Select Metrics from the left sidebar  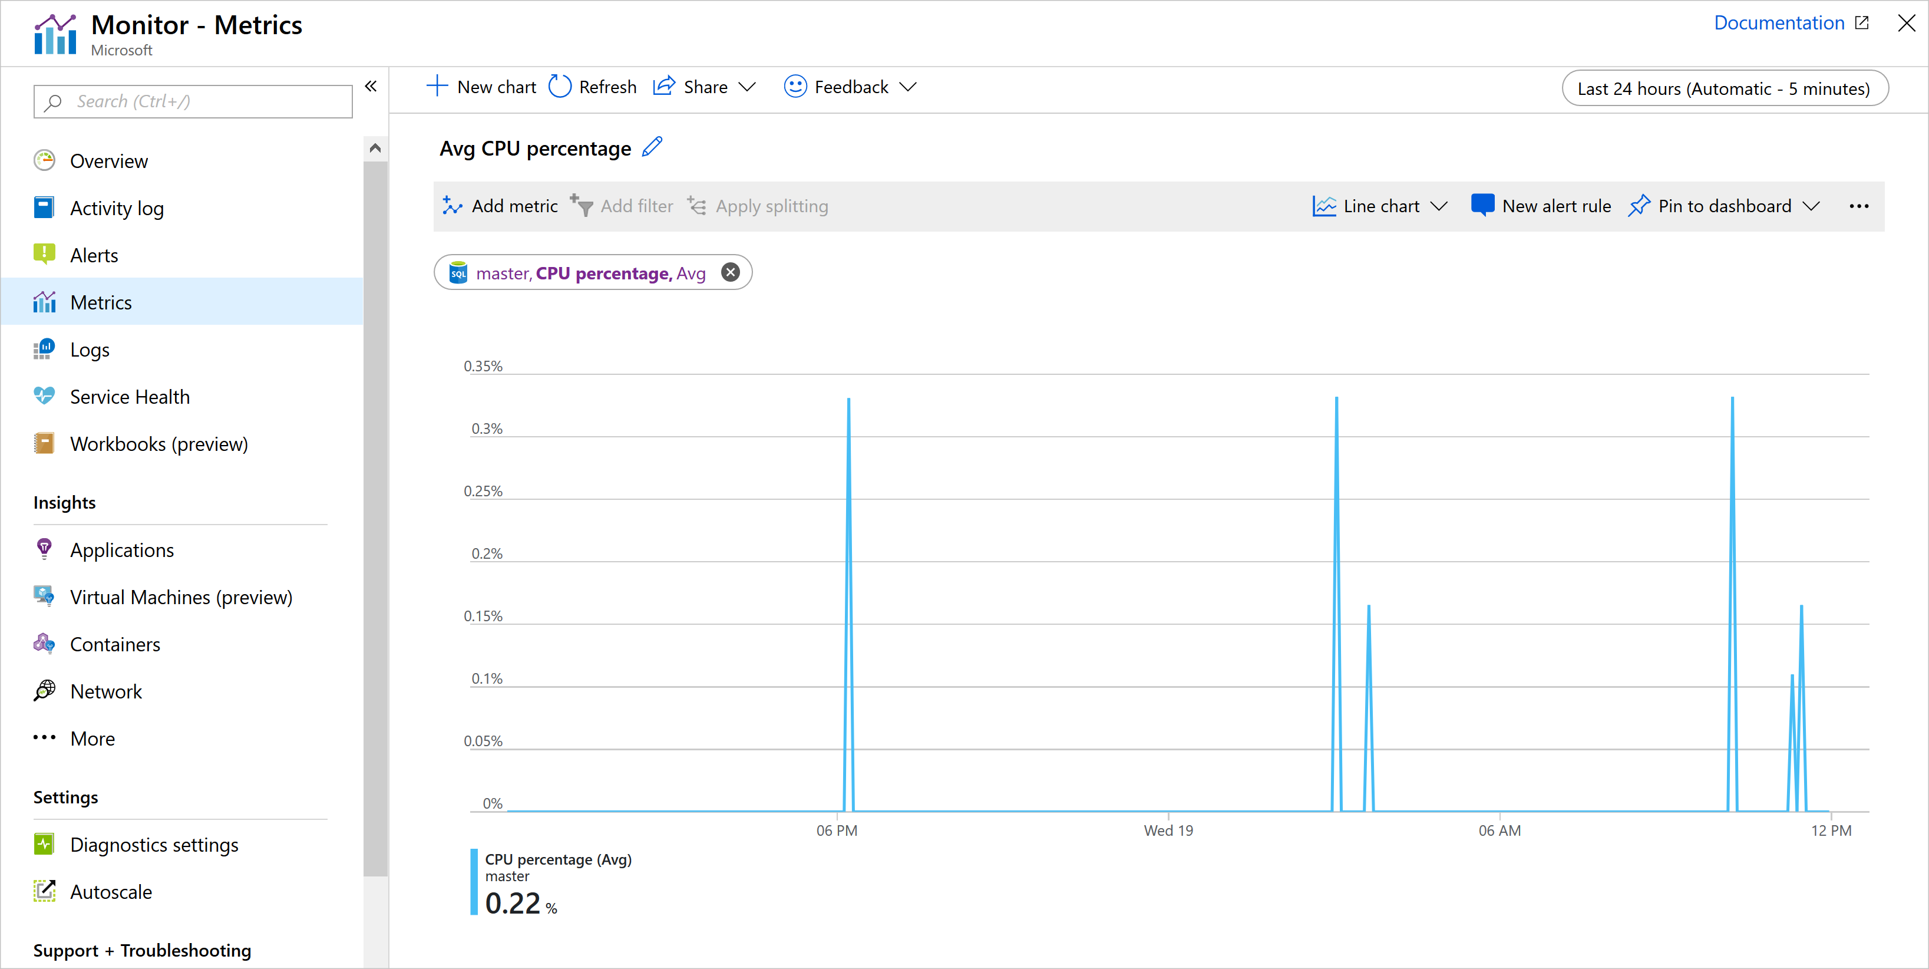(101, 303)
